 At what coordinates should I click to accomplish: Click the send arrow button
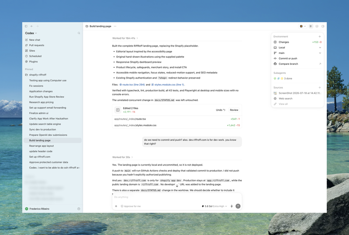(x=238, y=206)
